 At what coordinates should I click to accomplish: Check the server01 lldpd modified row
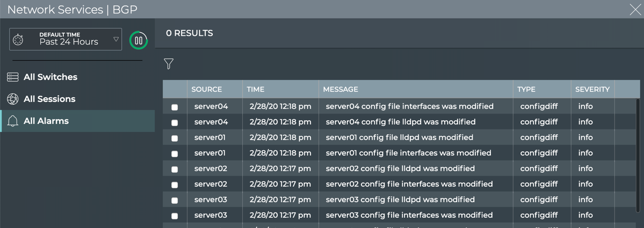pos(175,138)
